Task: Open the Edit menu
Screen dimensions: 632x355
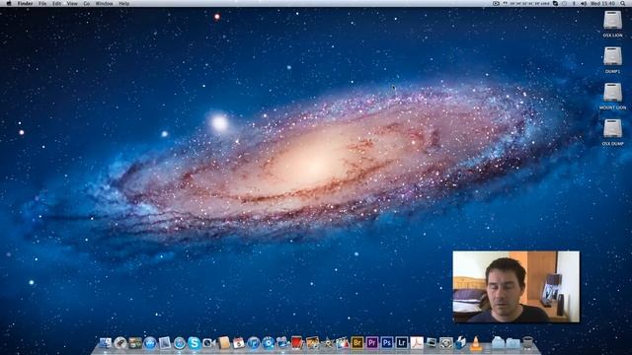Action: pos(57,3)
